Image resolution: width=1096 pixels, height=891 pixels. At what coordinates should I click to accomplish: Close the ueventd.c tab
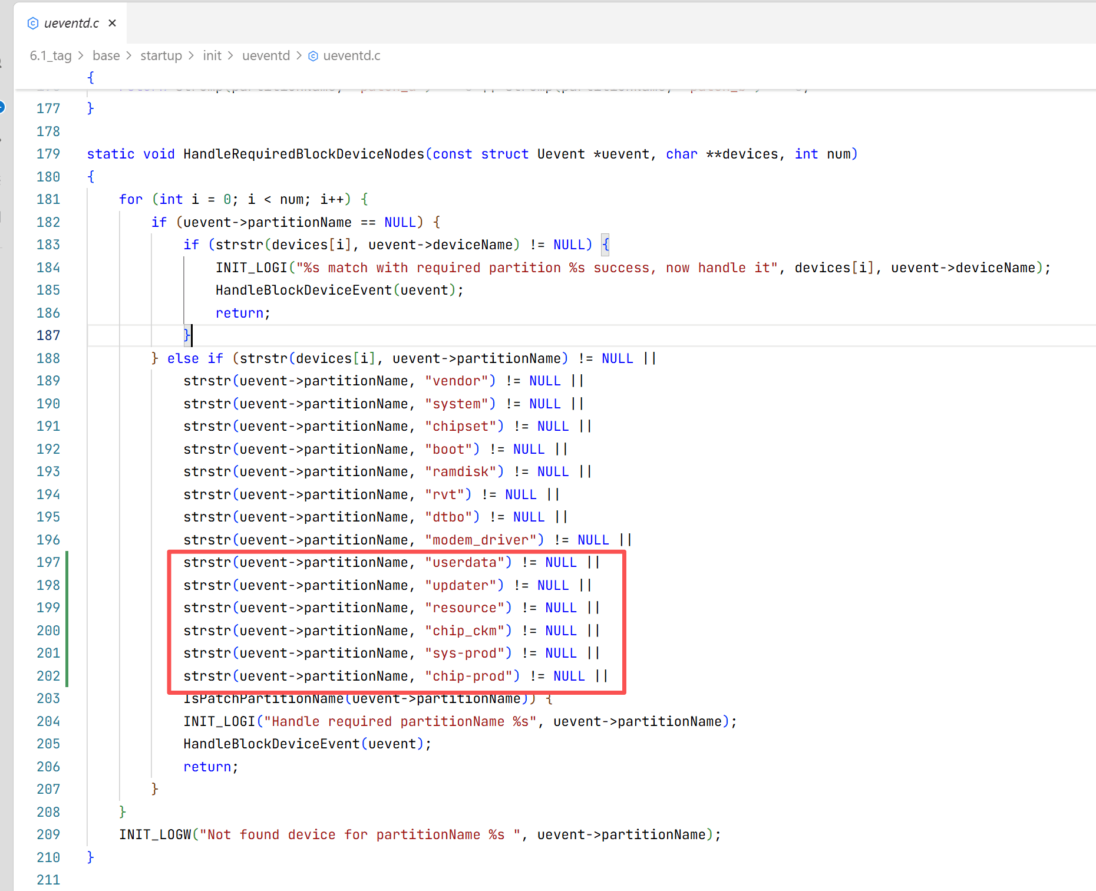point(113,23)
